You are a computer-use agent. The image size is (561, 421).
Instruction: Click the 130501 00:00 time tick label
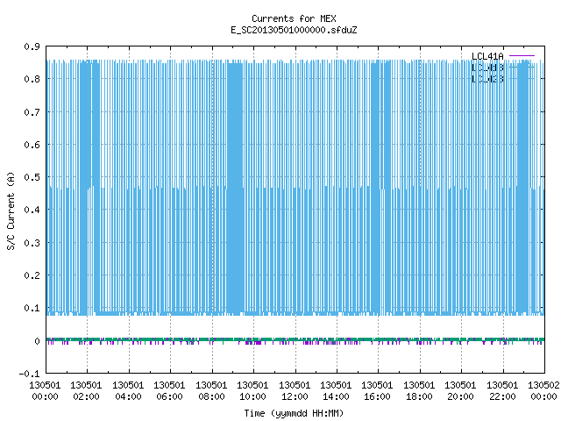pos(45,391)
